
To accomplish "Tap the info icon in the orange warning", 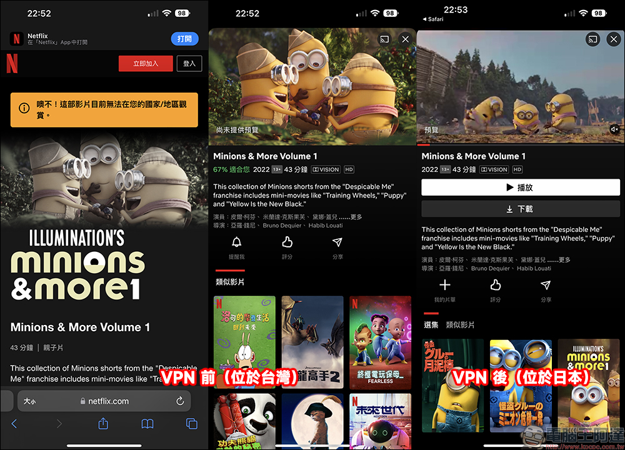I will 24,108.
